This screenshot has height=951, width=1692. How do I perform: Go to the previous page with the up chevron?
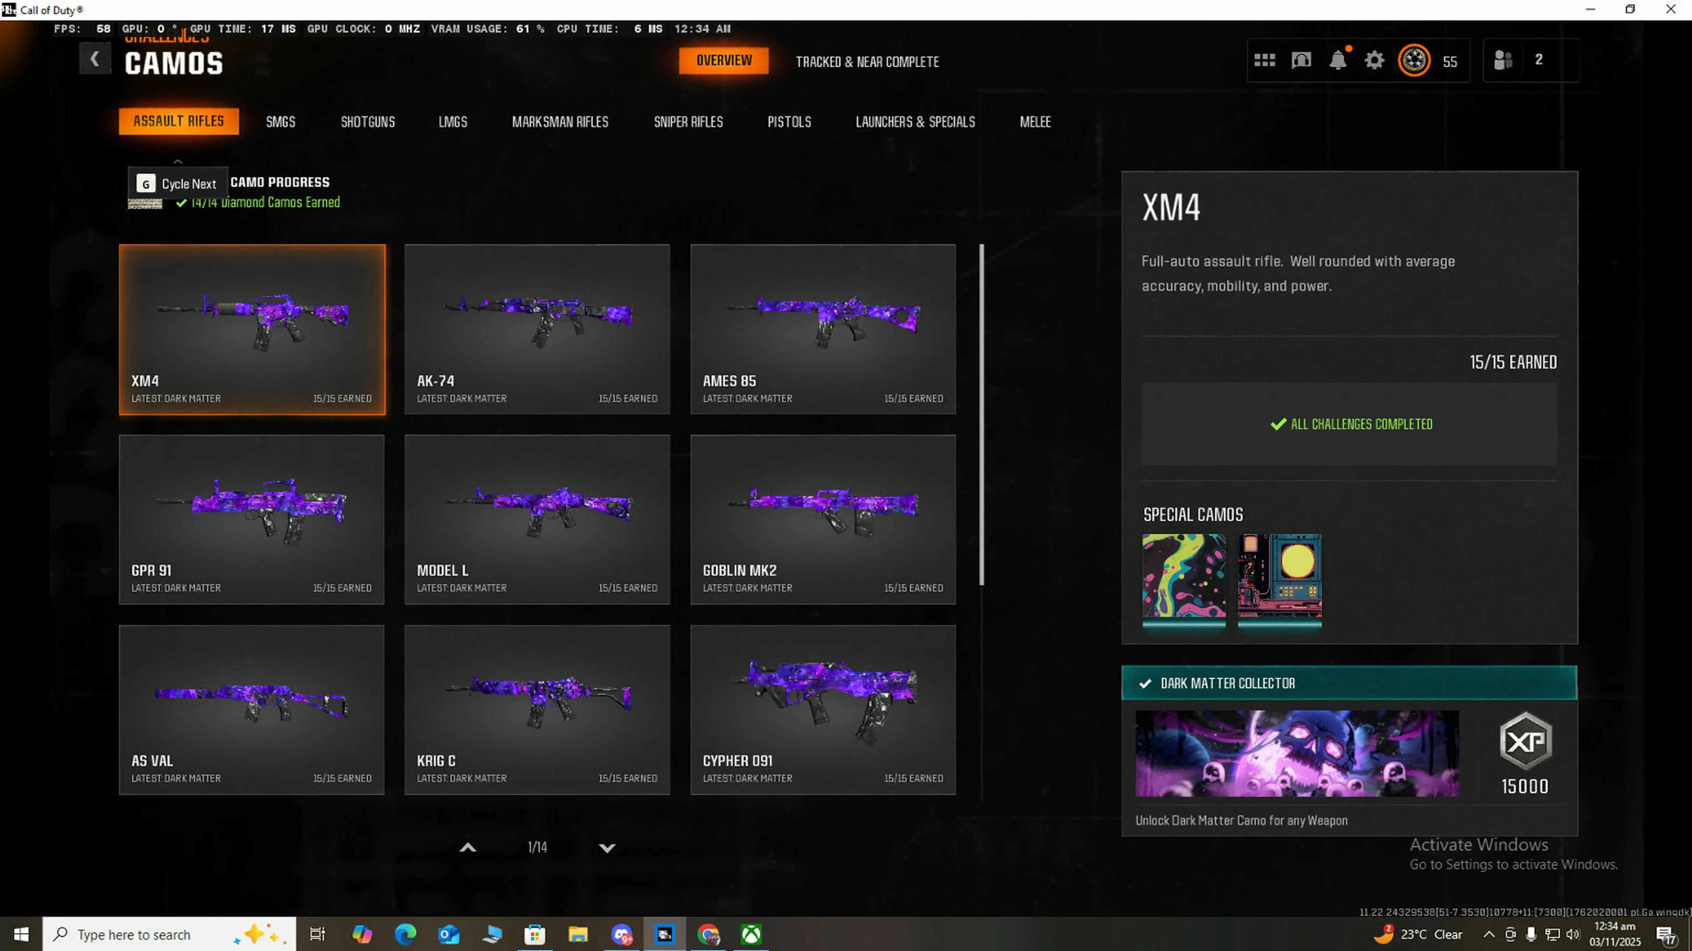pos(468,847)
